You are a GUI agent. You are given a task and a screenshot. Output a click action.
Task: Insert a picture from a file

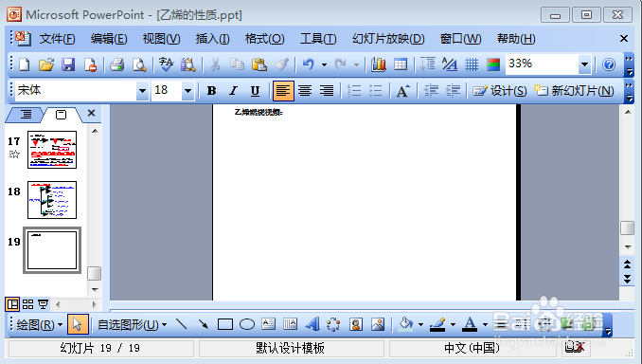[378, 324]
